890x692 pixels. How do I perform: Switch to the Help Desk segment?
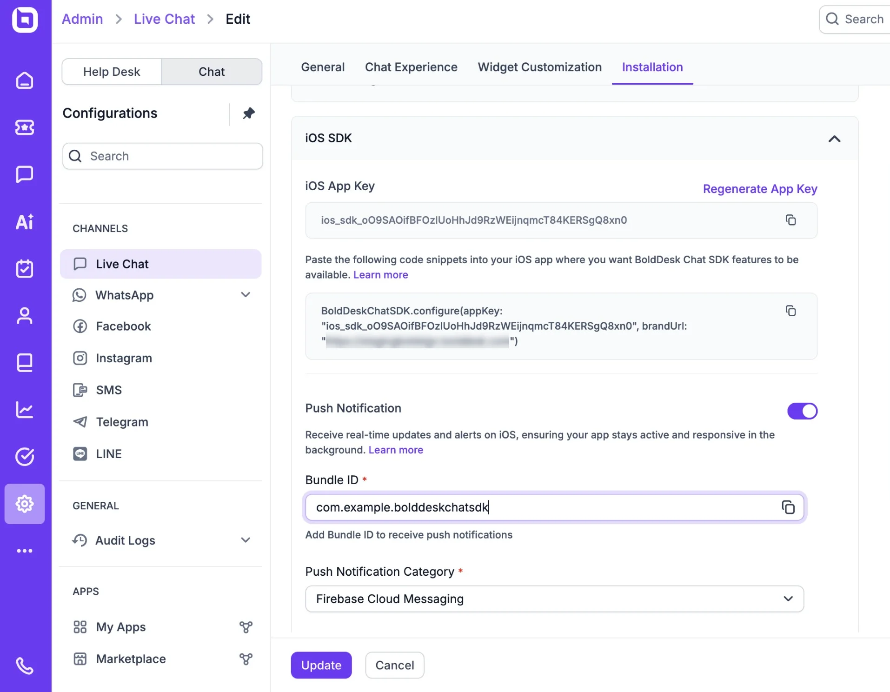click(x=112, y=72)
